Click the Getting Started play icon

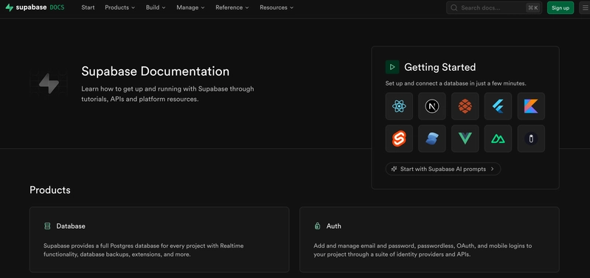(392, 67)
